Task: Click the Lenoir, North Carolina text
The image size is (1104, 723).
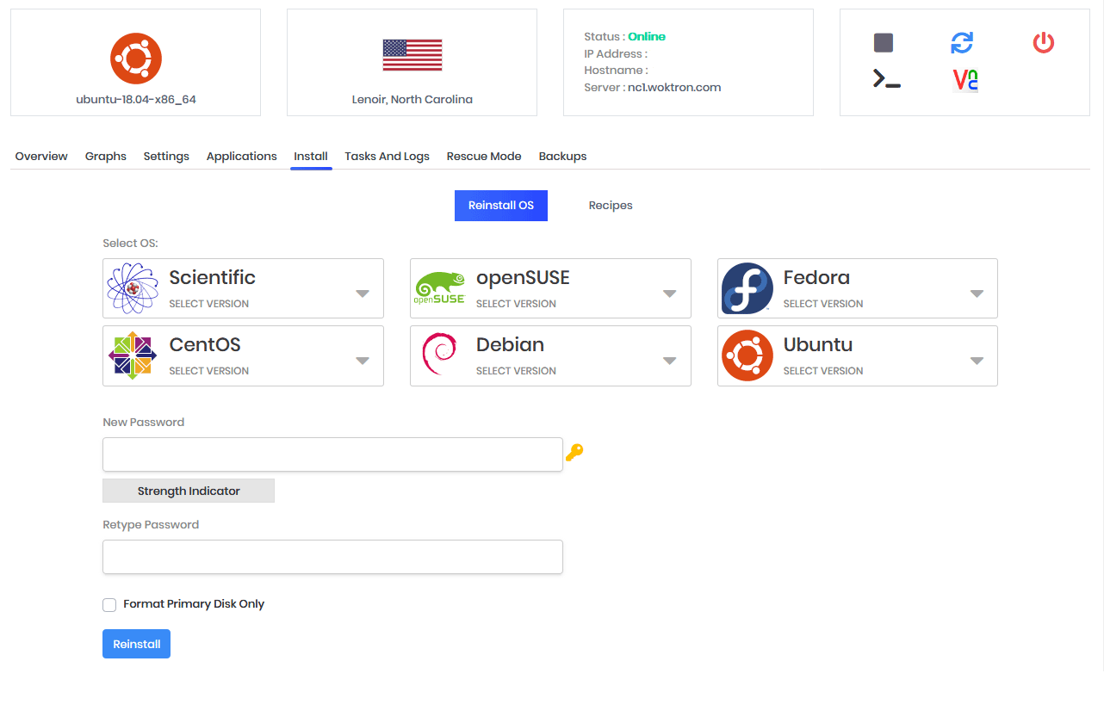Action: tap(412, 100)
